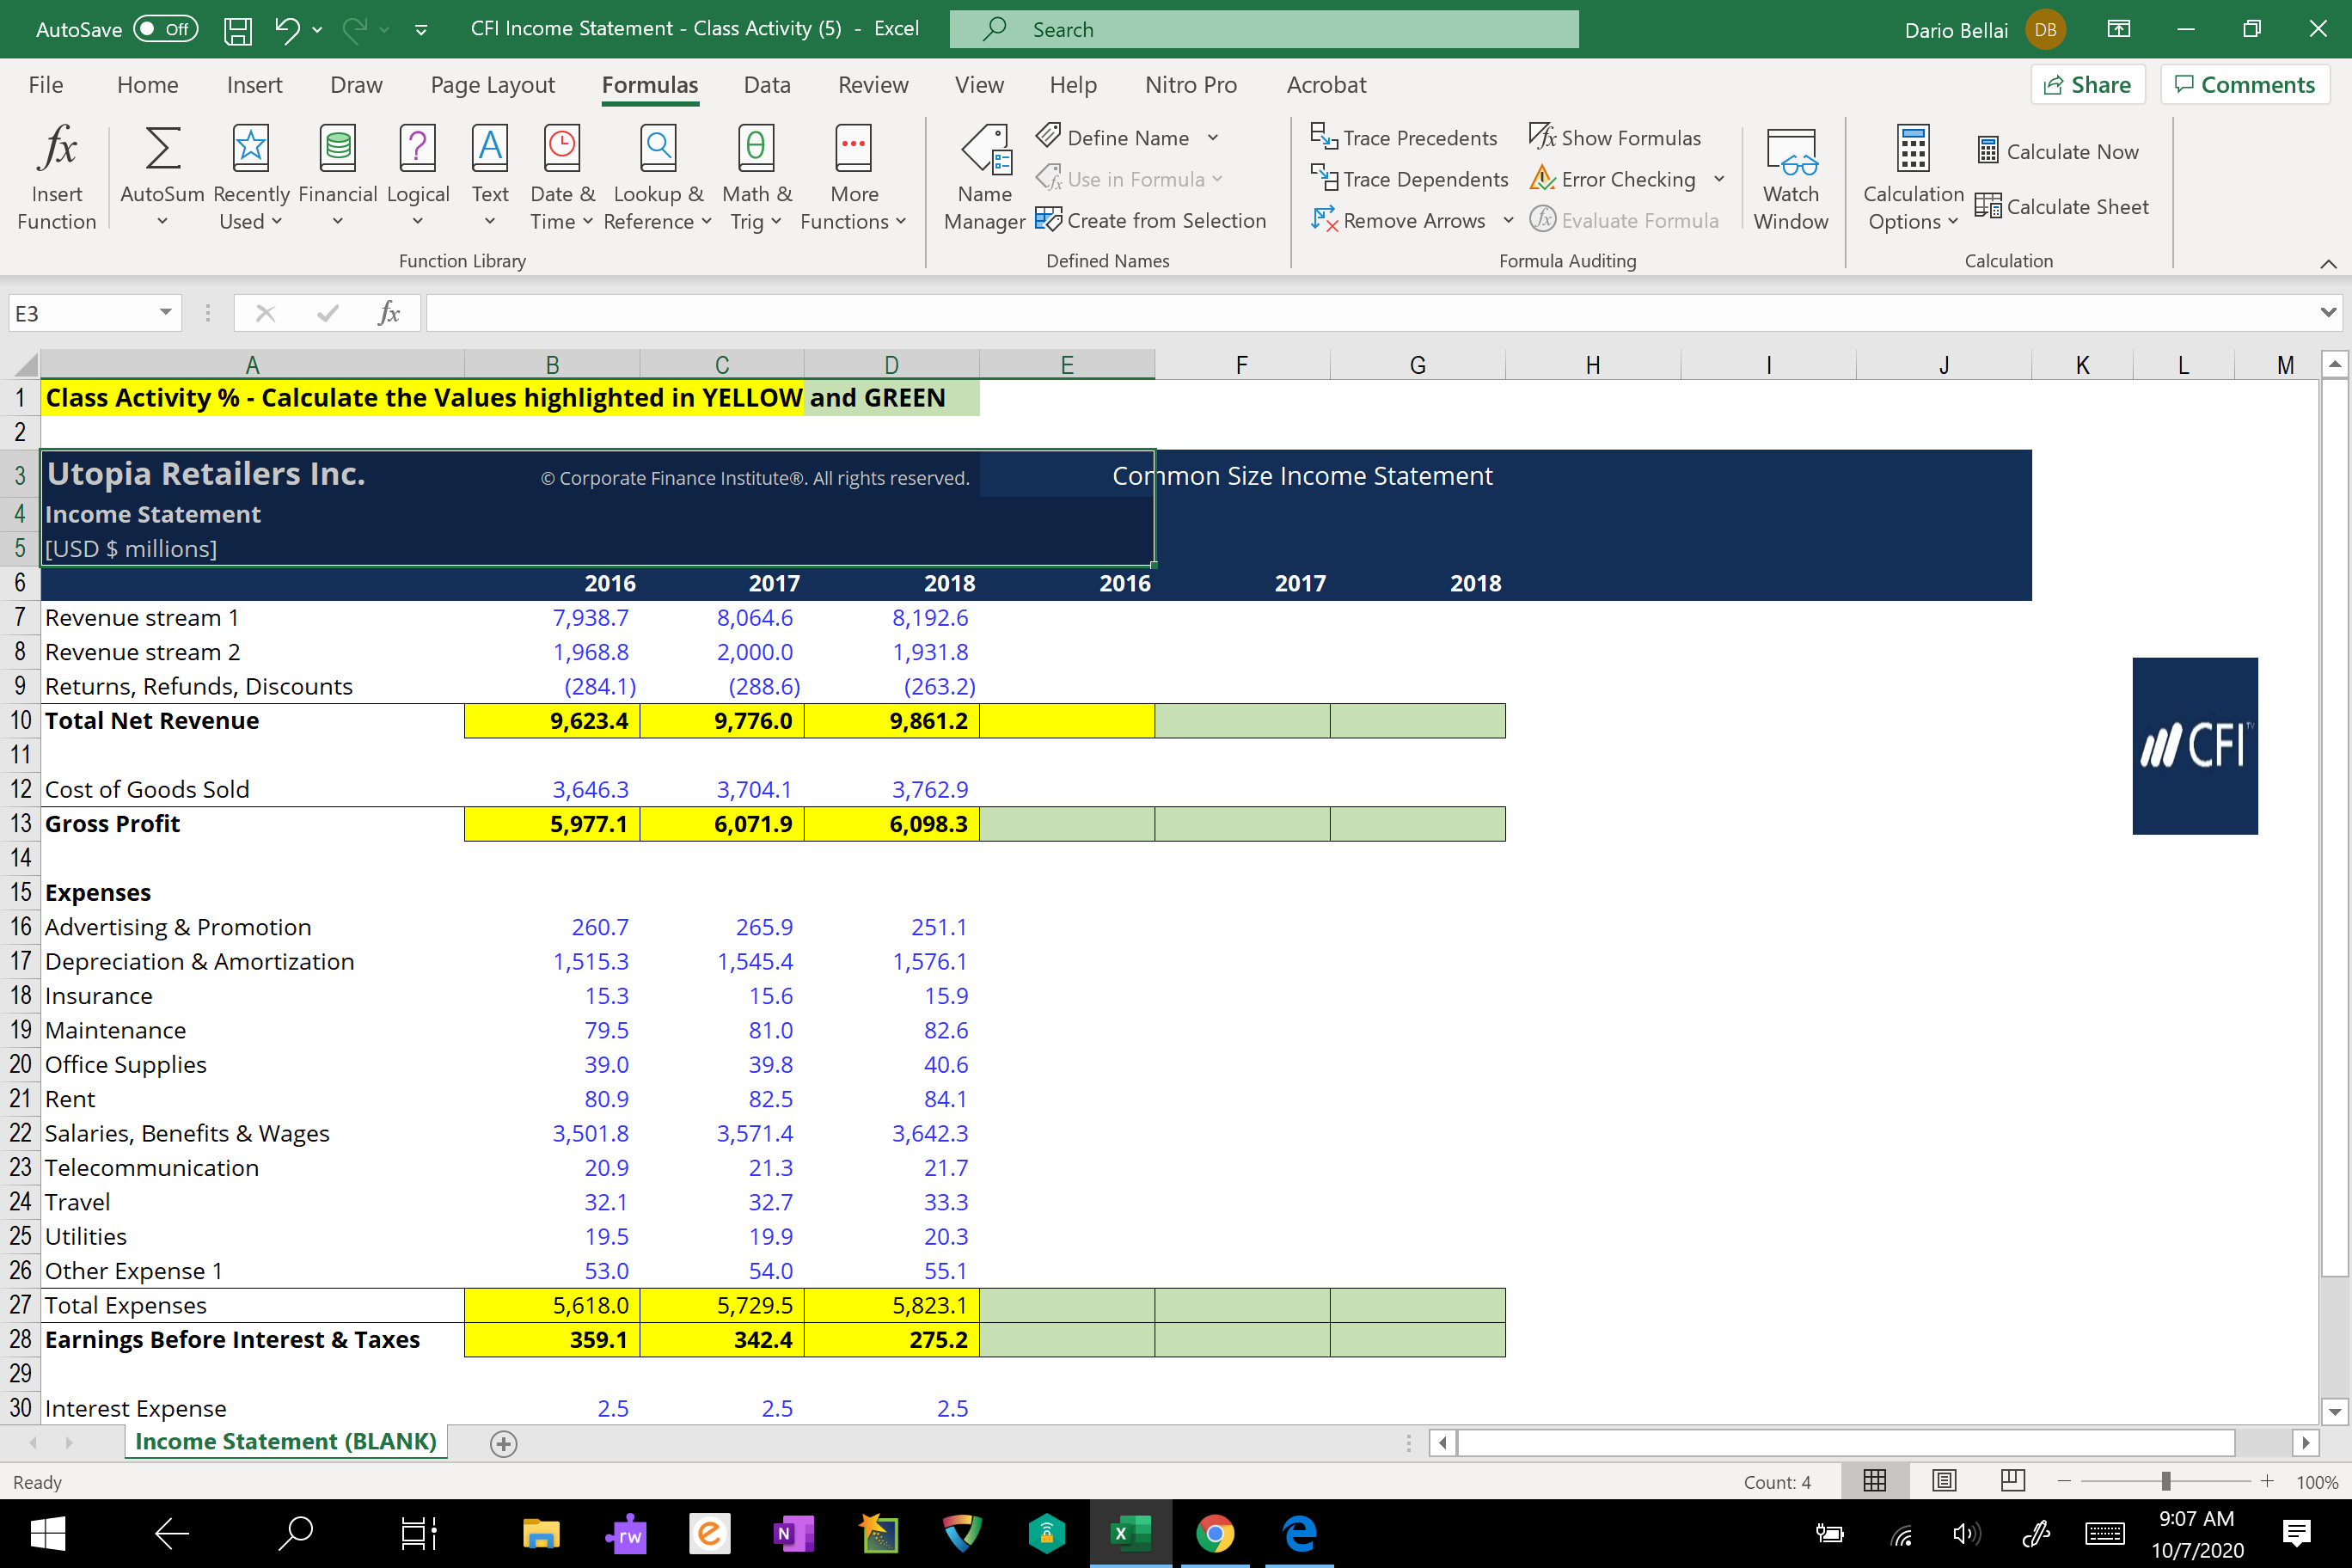Switch to Page Break Preview in status bar
Screen dimensions: 2352x1568
coord(2013,1480)
